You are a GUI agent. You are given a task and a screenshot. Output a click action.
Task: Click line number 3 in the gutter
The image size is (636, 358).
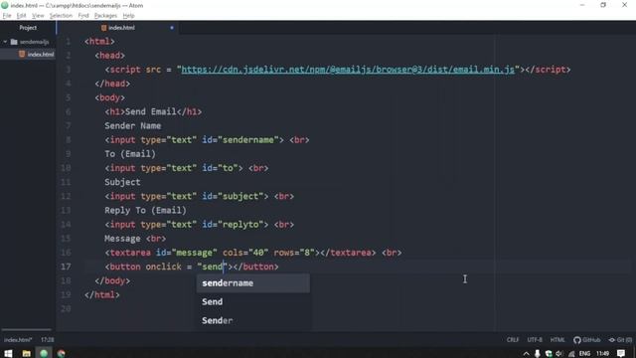68,70
